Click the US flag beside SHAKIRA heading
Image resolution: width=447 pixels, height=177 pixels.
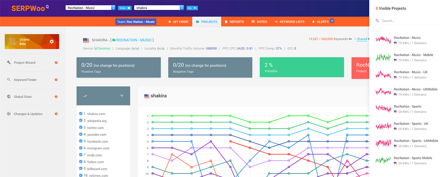pyautogui.click(x=86, y=40)
